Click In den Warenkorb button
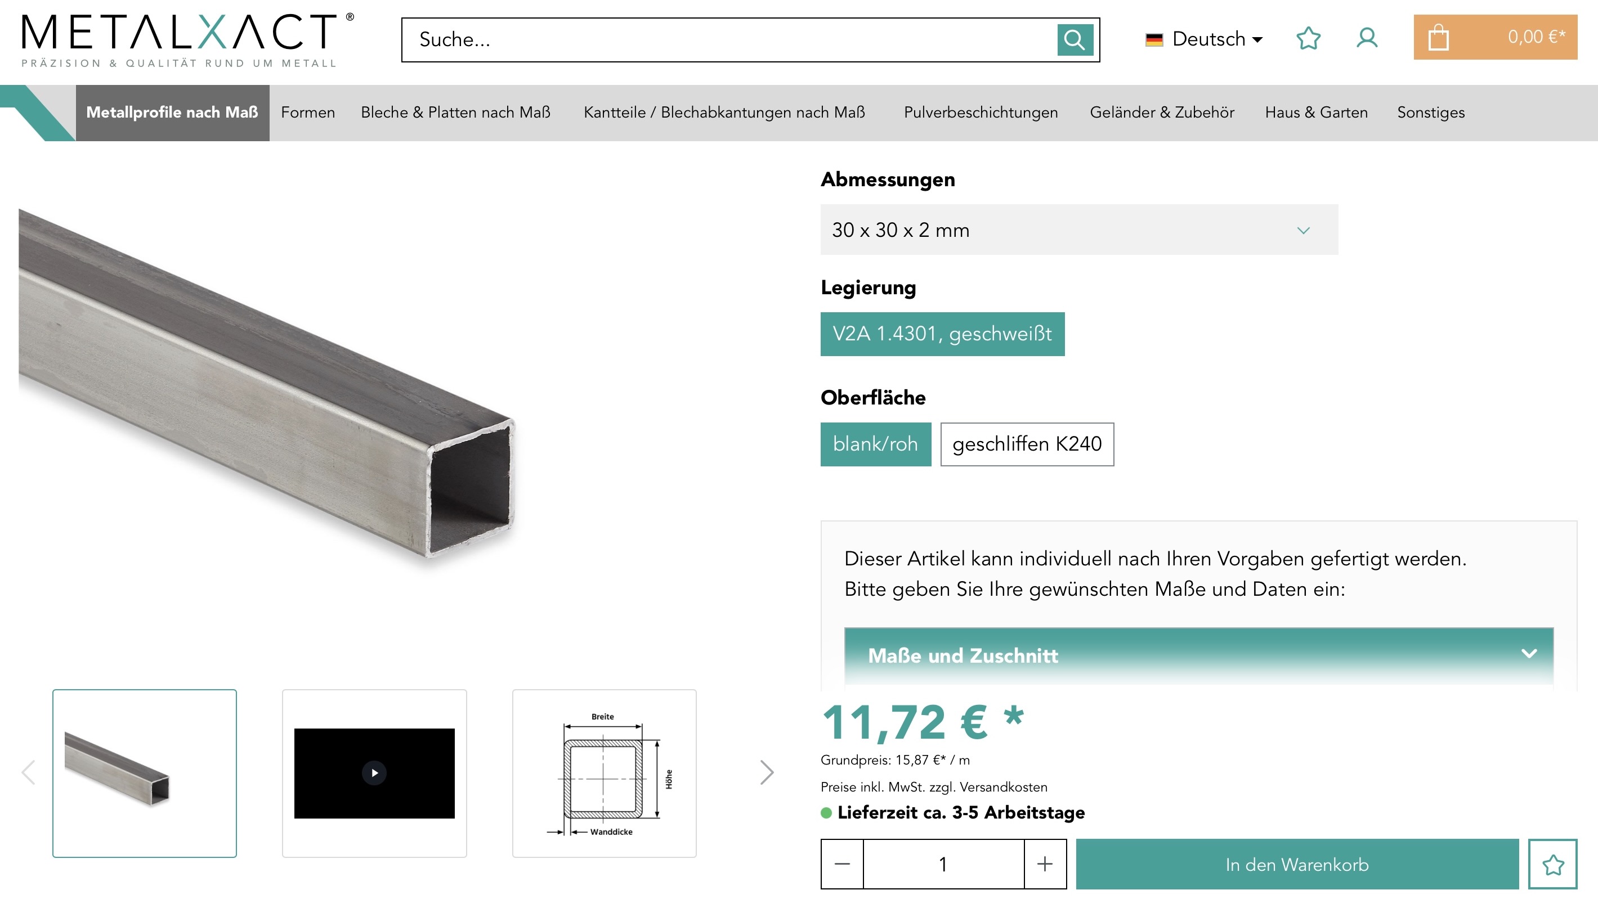1598x899 pixels. pos(1296,864)
